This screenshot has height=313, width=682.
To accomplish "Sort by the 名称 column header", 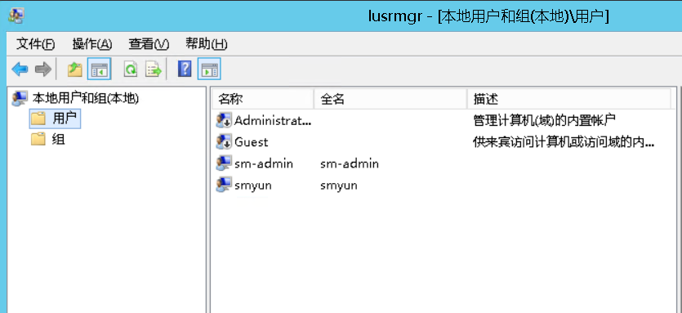I will tap(263, 99).
